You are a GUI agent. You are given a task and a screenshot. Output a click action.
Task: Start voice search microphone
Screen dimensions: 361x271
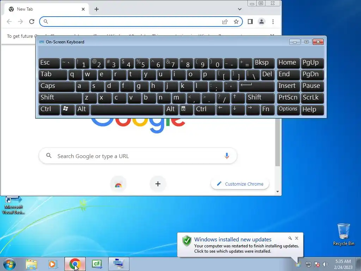click(x=227, y=156)
